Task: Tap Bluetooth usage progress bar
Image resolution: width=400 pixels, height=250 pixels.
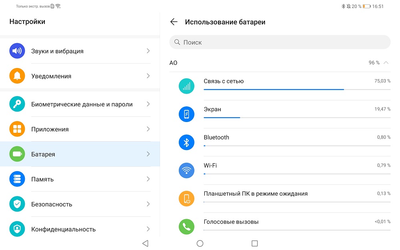Action: [297, 146]
